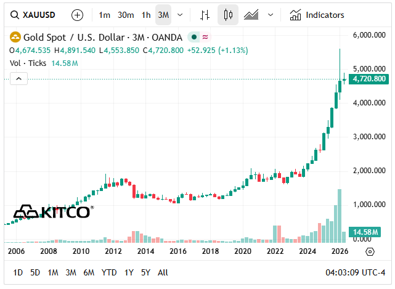Switch to area chart style
Screen dimensions: 395x289
(x=251, y=15)
